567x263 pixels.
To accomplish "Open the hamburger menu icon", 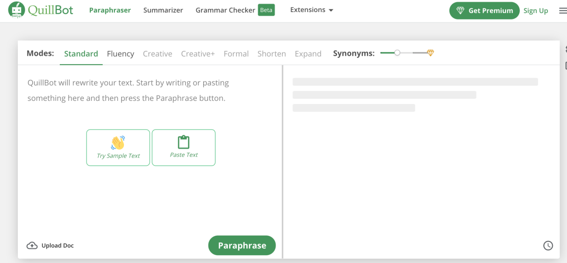I will (563, 11).
